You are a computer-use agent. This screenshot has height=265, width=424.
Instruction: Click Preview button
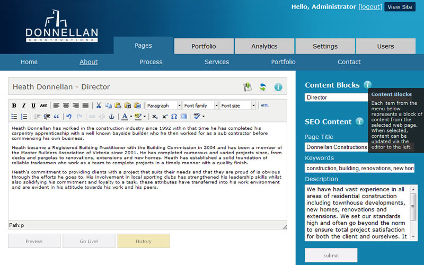[x=34, y=241]
